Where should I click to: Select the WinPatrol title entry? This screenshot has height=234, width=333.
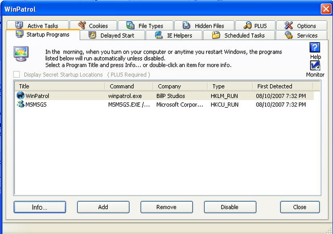point(37,96)
